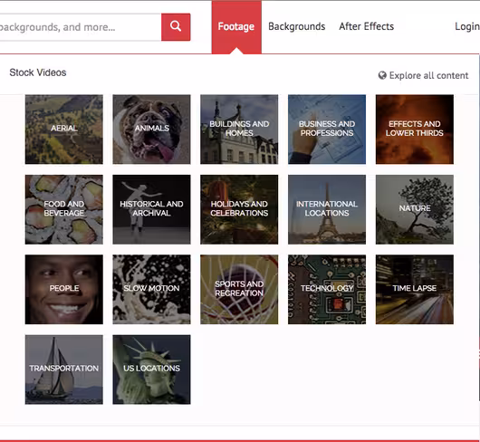Open the Transportation category thumbnail

pyautogui.click(x=64, y=370)
